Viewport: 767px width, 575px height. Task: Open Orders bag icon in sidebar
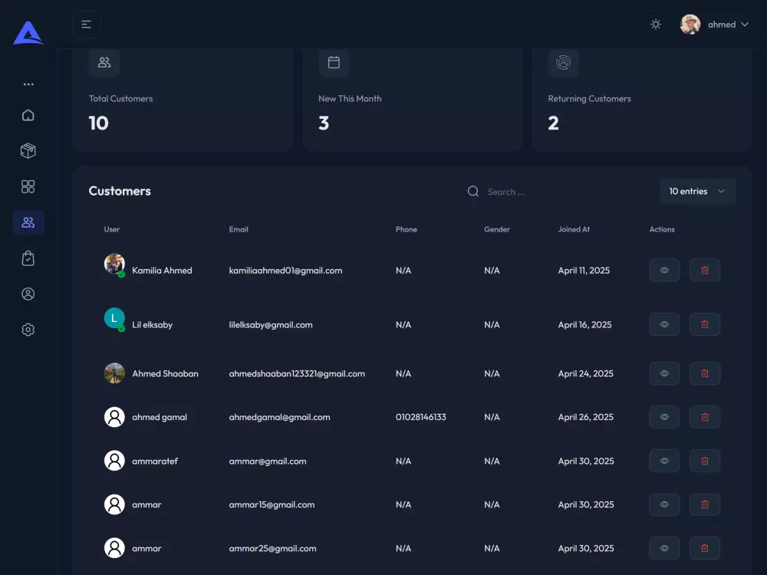pos(28,258)
